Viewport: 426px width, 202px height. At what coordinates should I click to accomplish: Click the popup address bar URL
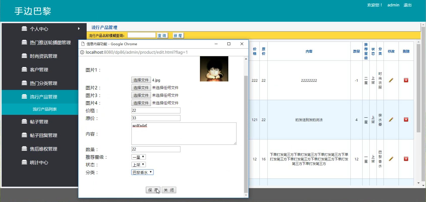136,52
